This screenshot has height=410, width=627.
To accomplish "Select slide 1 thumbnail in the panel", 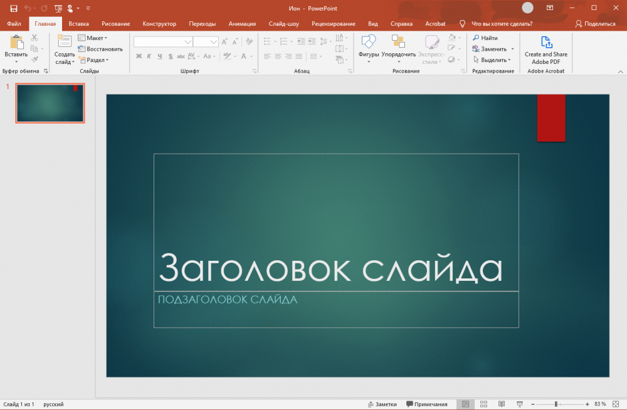I will tap(50, 103).
